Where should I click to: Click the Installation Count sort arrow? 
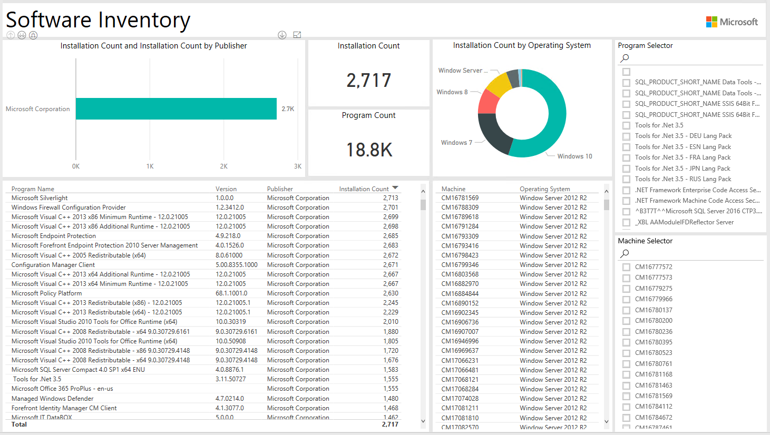tap(395, 188)
